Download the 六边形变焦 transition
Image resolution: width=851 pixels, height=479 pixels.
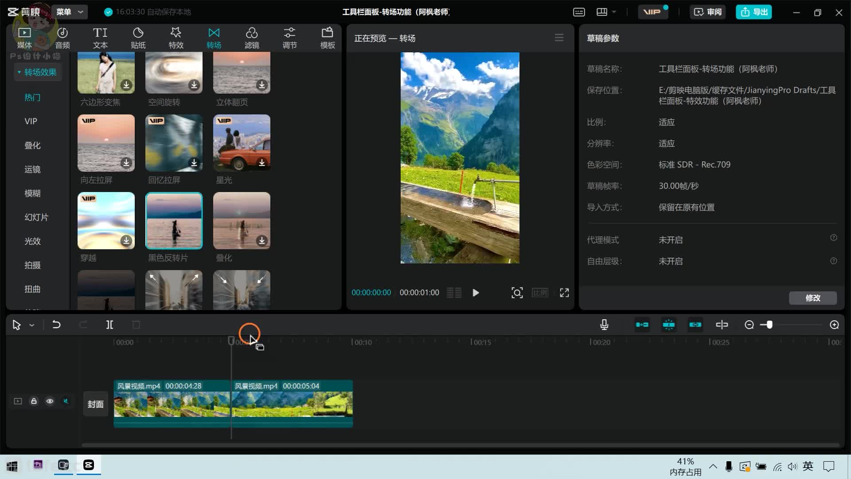click(x=126, y=85)
